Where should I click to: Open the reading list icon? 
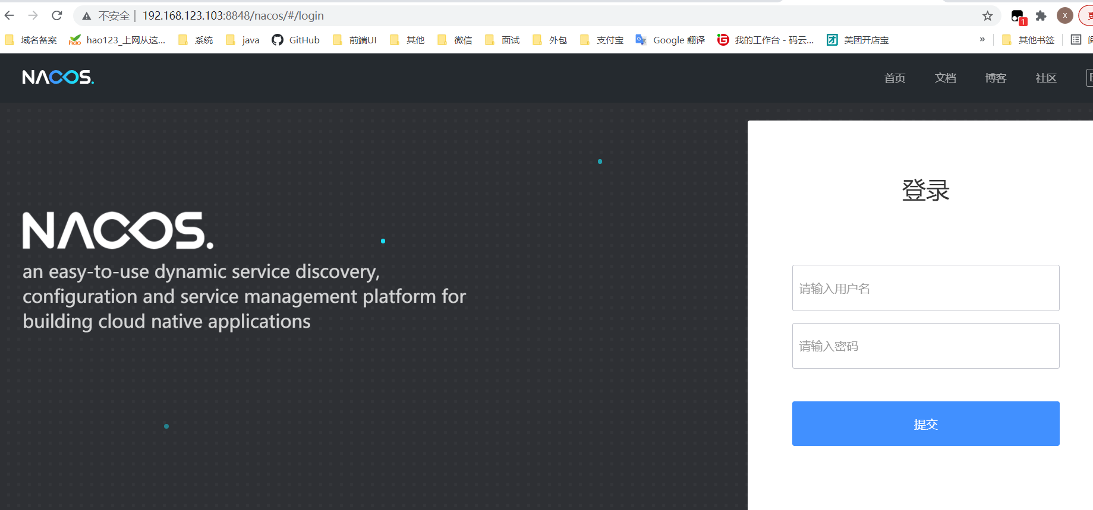point(1076,40)
